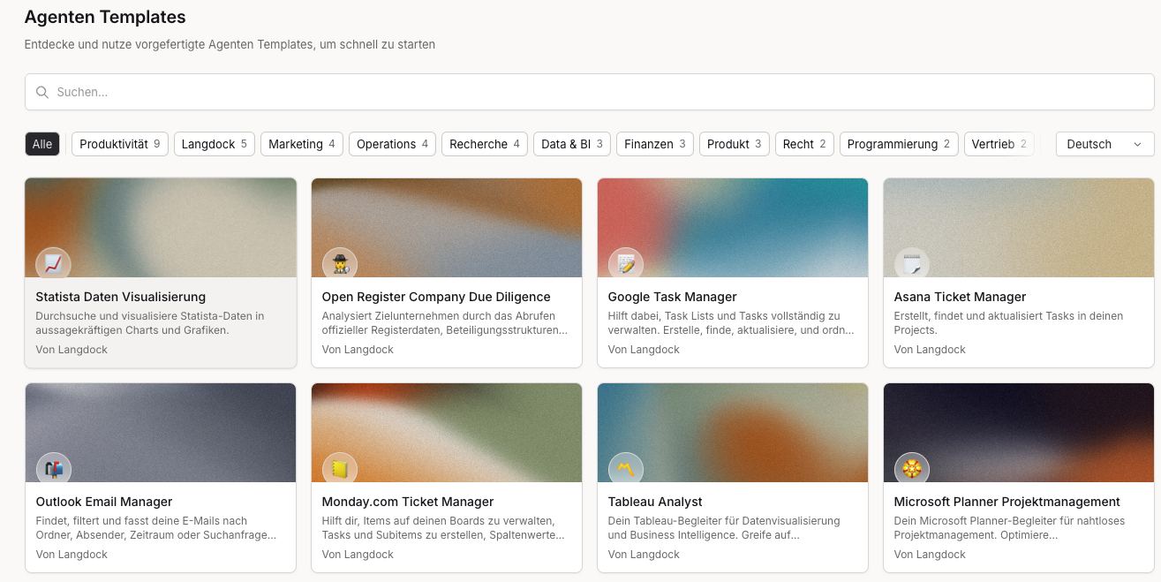Click the Asana Ticket Manager title

coord(961,297)
